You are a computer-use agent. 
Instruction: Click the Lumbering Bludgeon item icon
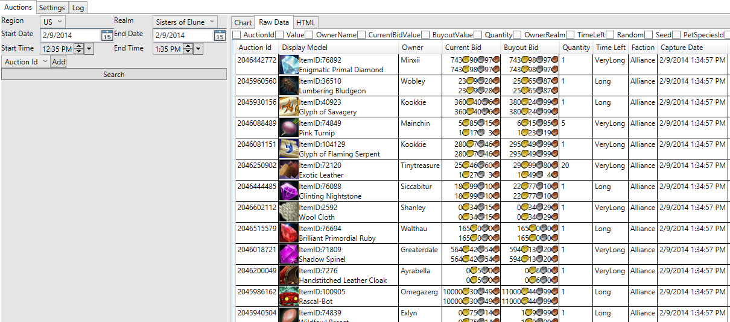288,86
